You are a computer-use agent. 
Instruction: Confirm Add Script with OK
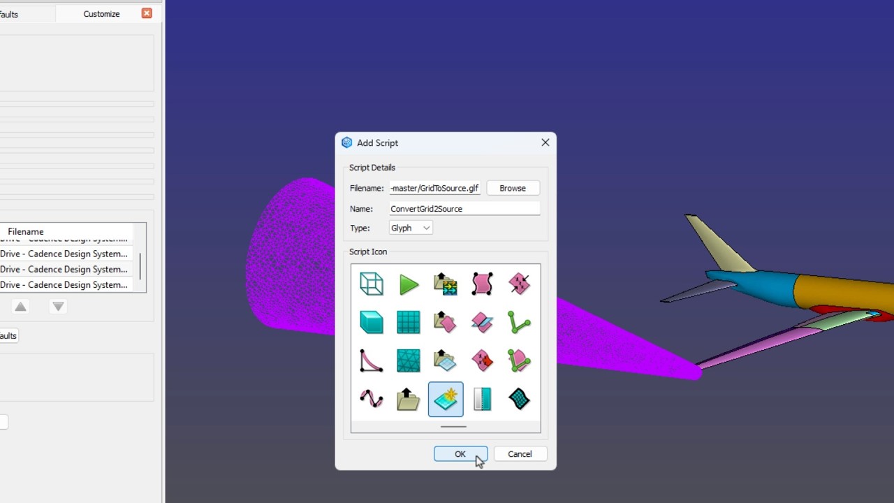[x=460, y=454]
